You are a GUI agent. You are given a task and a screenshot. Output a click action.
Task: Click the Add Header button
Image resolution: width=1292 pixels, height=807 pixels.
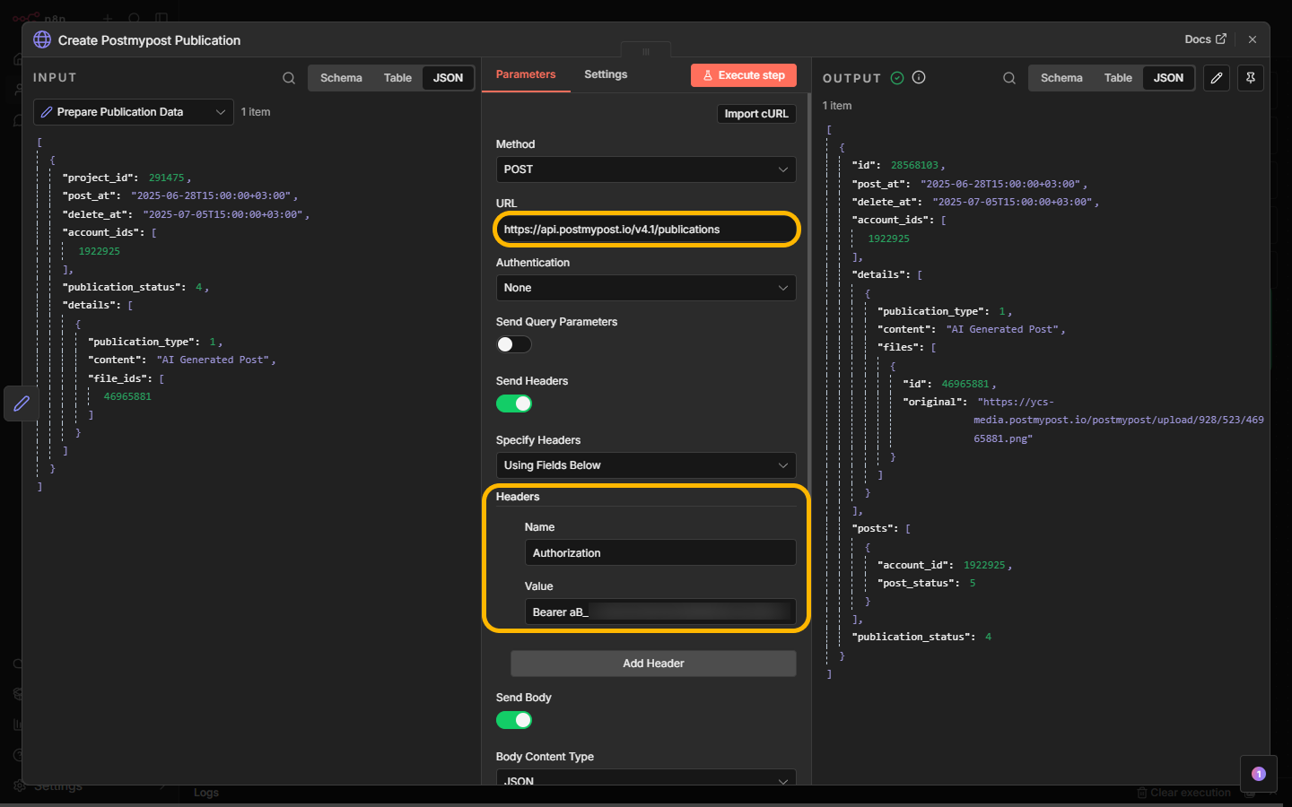(x=653, y=664)
